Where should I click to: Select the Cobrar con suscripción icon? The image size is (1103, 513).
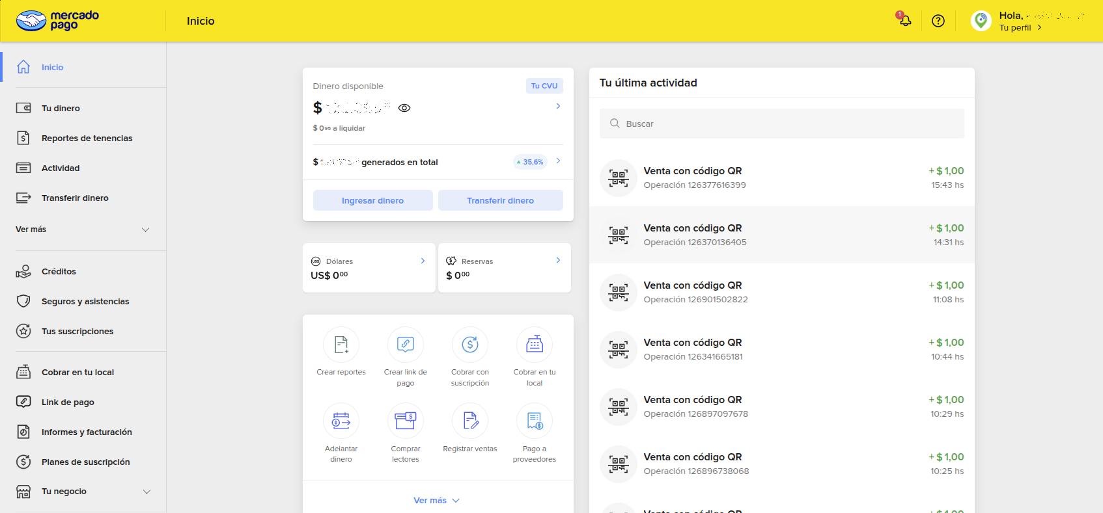[469, 345]
